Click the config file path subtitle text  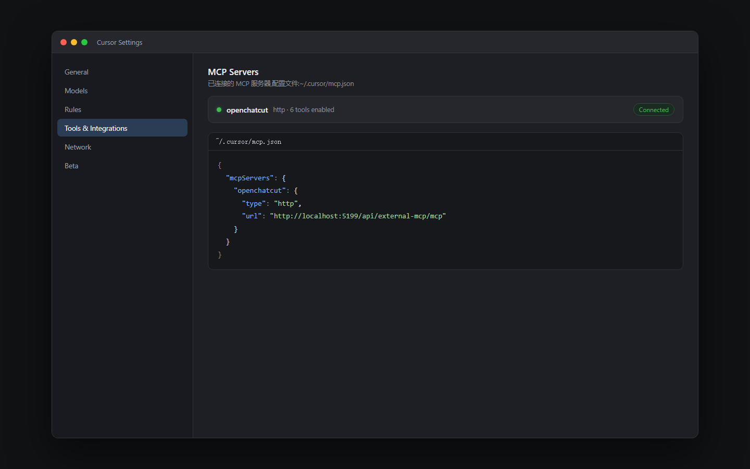pos(281,84)
